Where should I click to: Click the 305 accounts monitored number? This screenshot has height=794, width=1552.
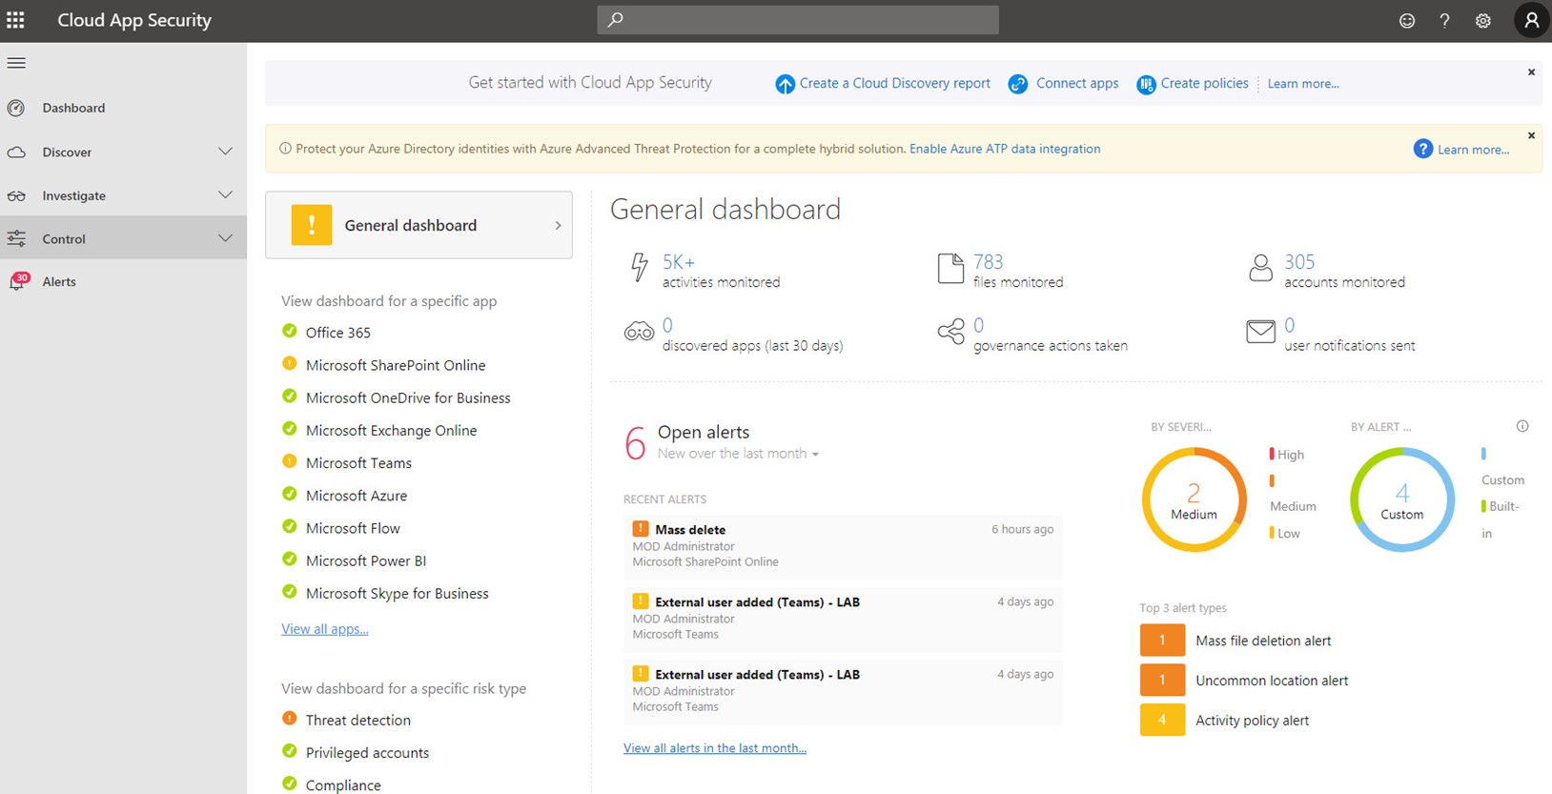click(1299, 262)
